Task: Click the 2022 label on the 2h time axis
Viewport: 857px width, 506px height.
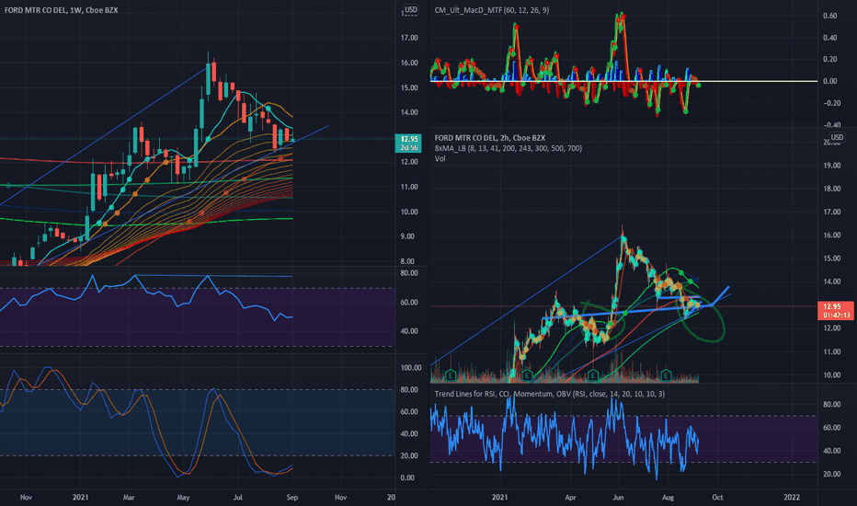Action: 792,497
